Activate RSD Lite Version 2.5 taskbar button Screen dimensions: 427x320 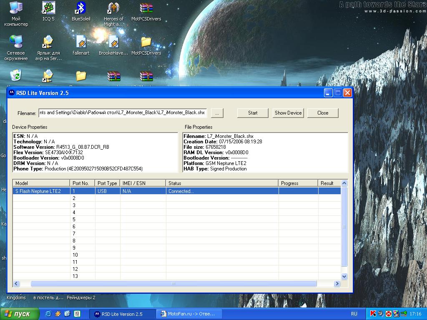(x=123, y=314)
